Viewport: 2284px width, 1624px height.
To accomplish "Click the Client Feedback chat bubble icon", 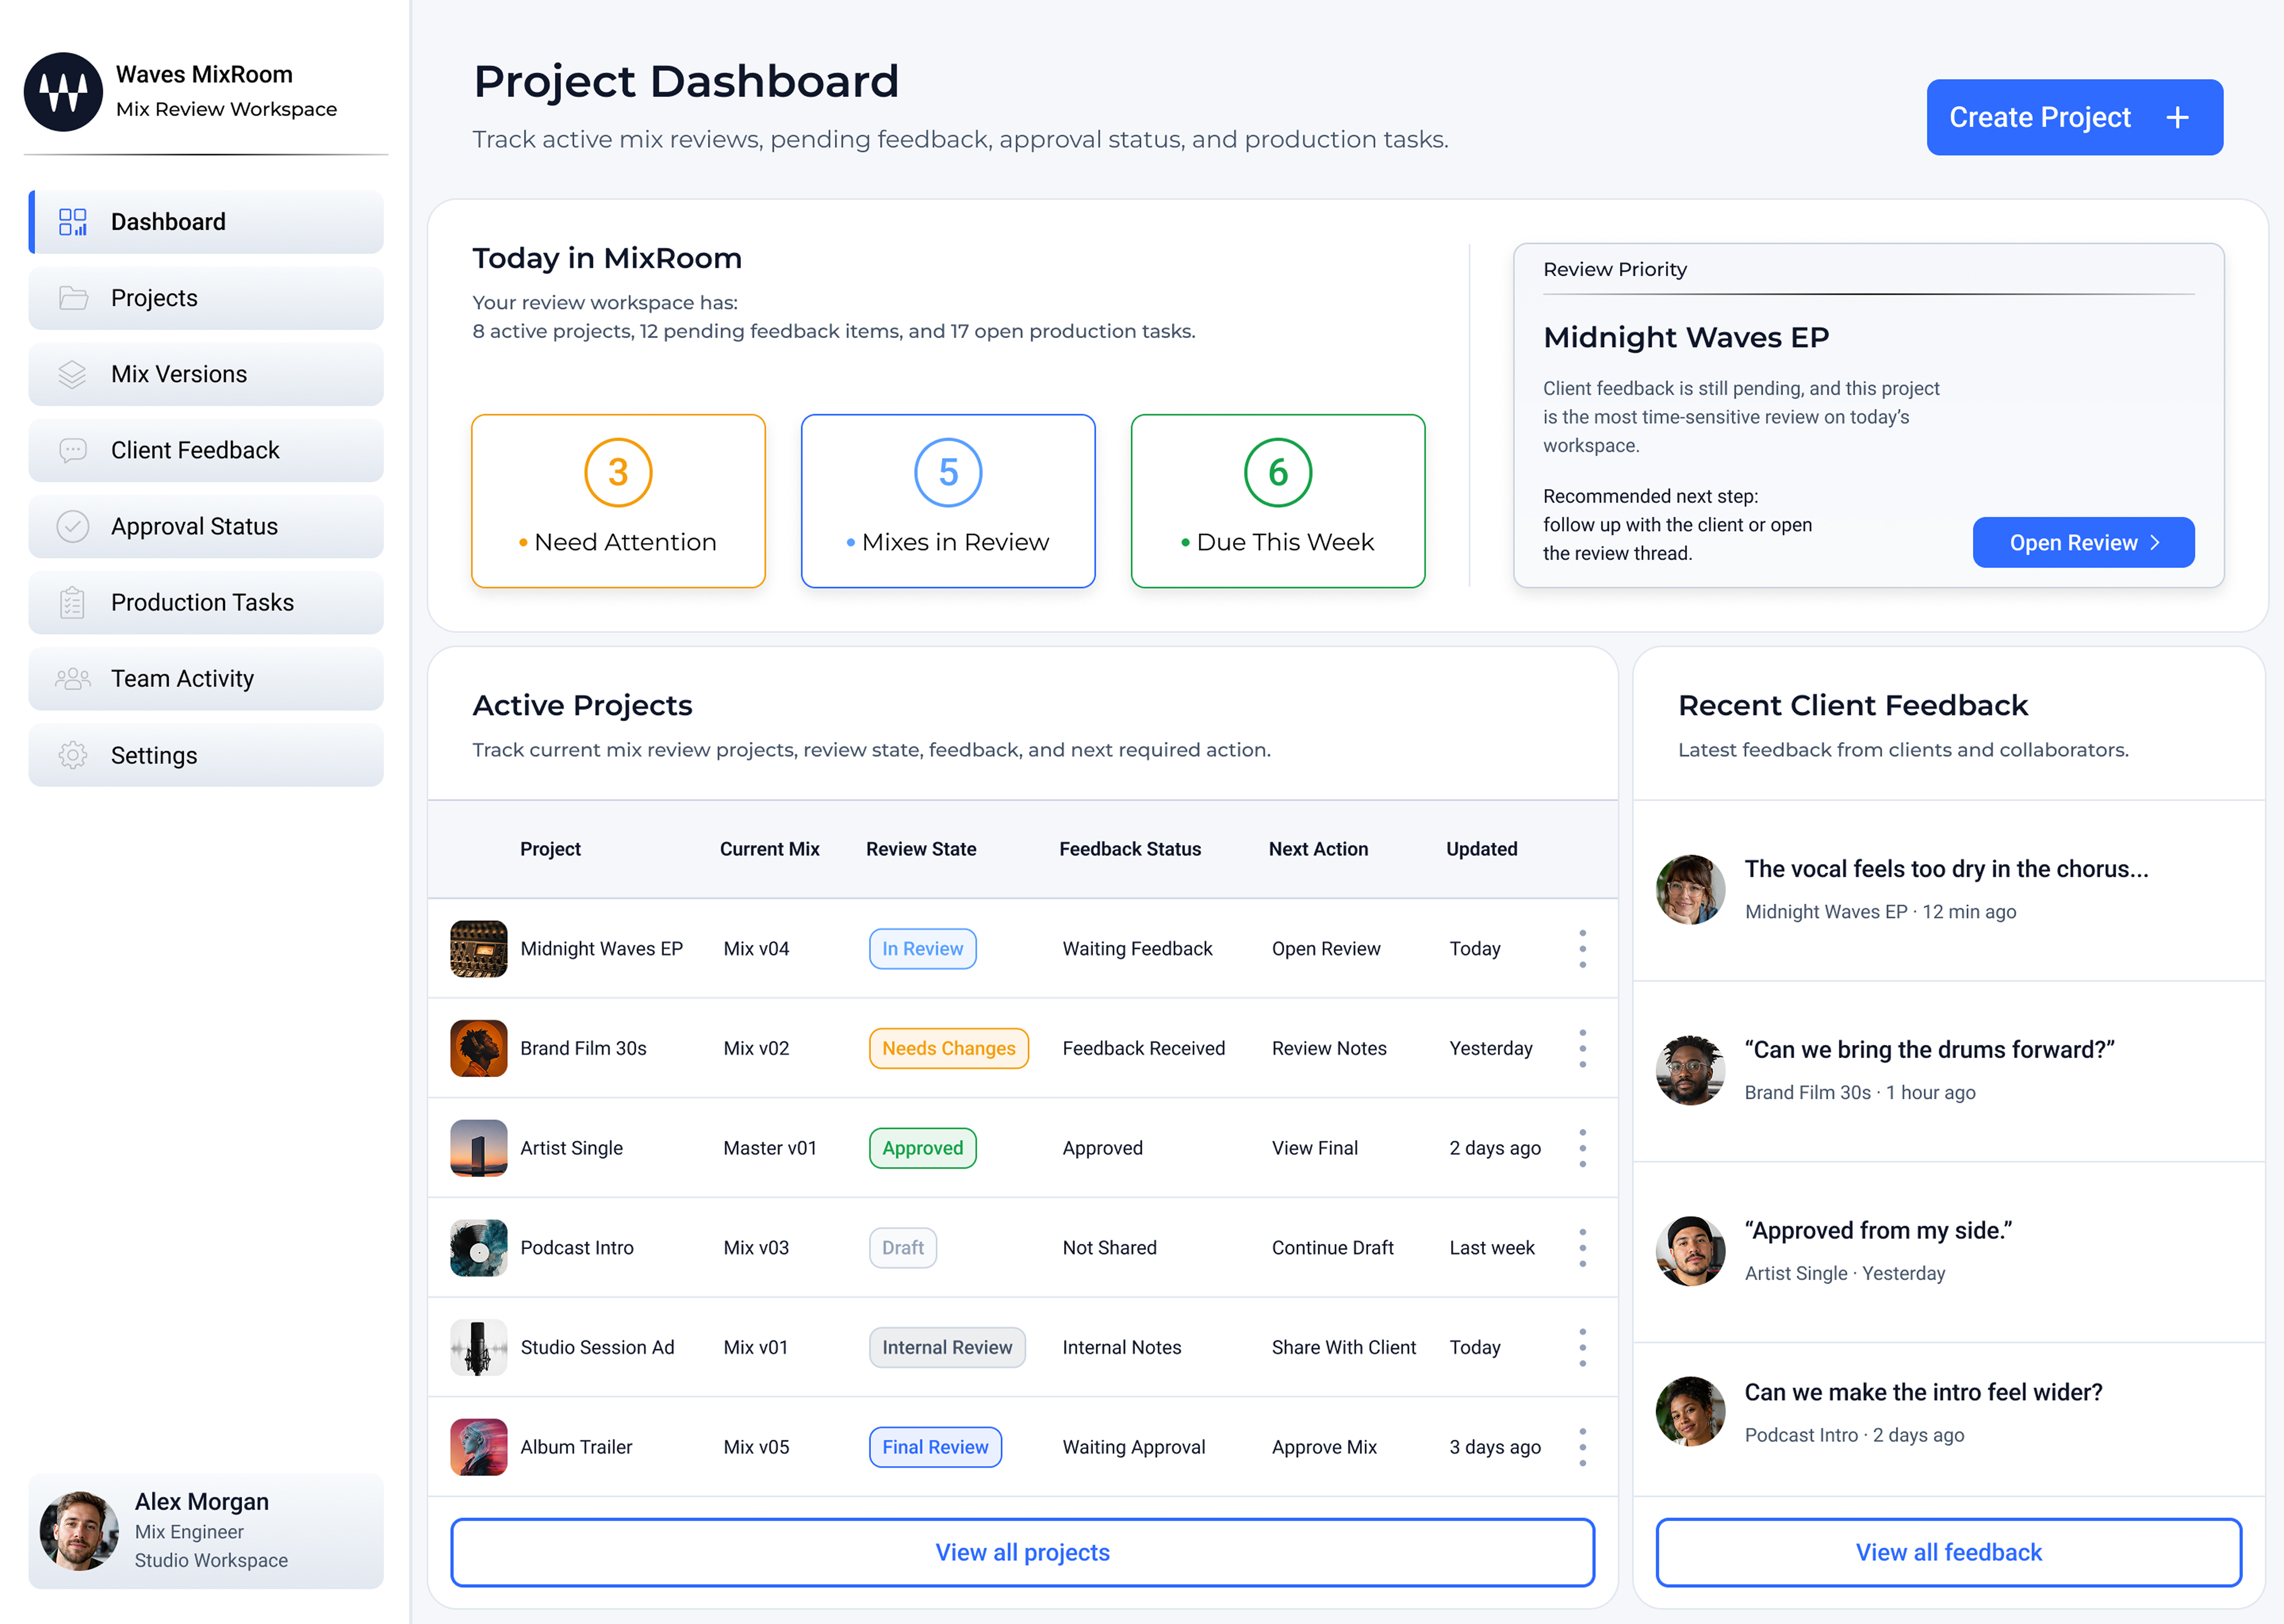I will [x=73, y=450].
